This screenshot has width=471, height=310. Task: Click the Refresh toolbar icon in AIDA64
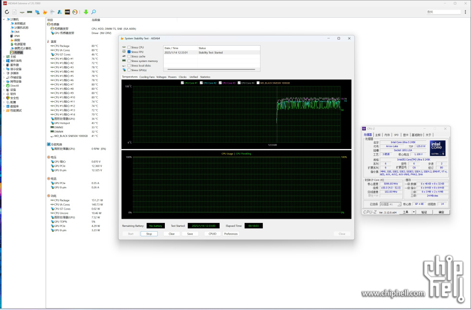click(7, 12)
